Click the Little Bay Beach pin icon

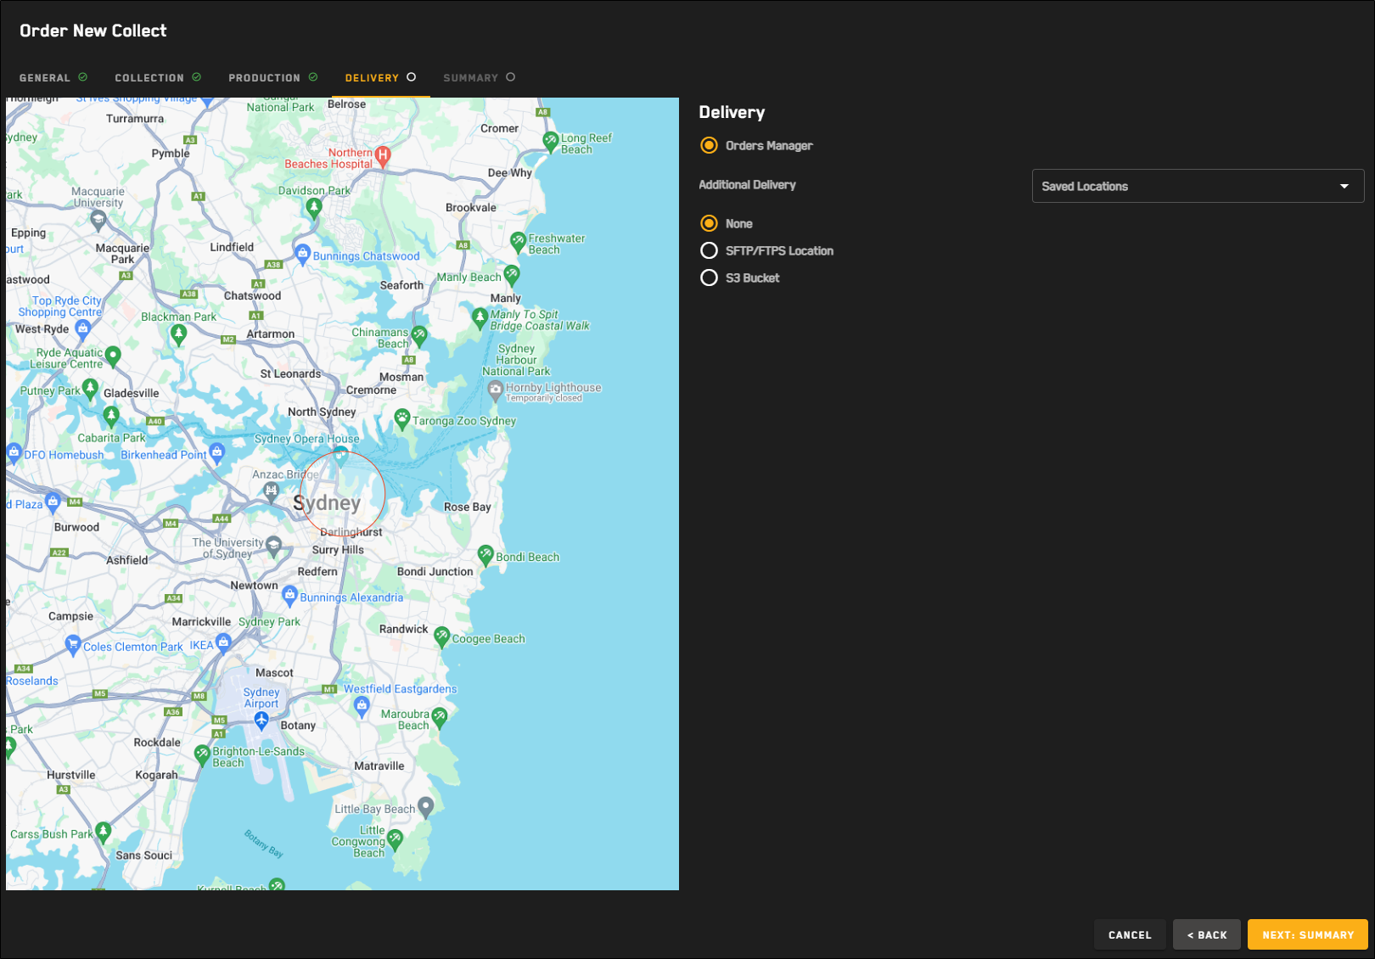[x=426, y=806]
